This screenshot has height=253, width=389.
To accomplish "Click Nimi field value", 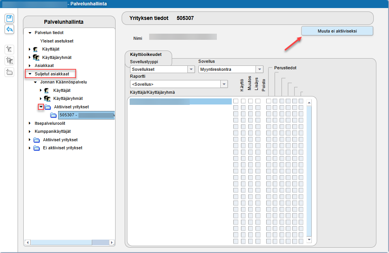I will (183, 37).
